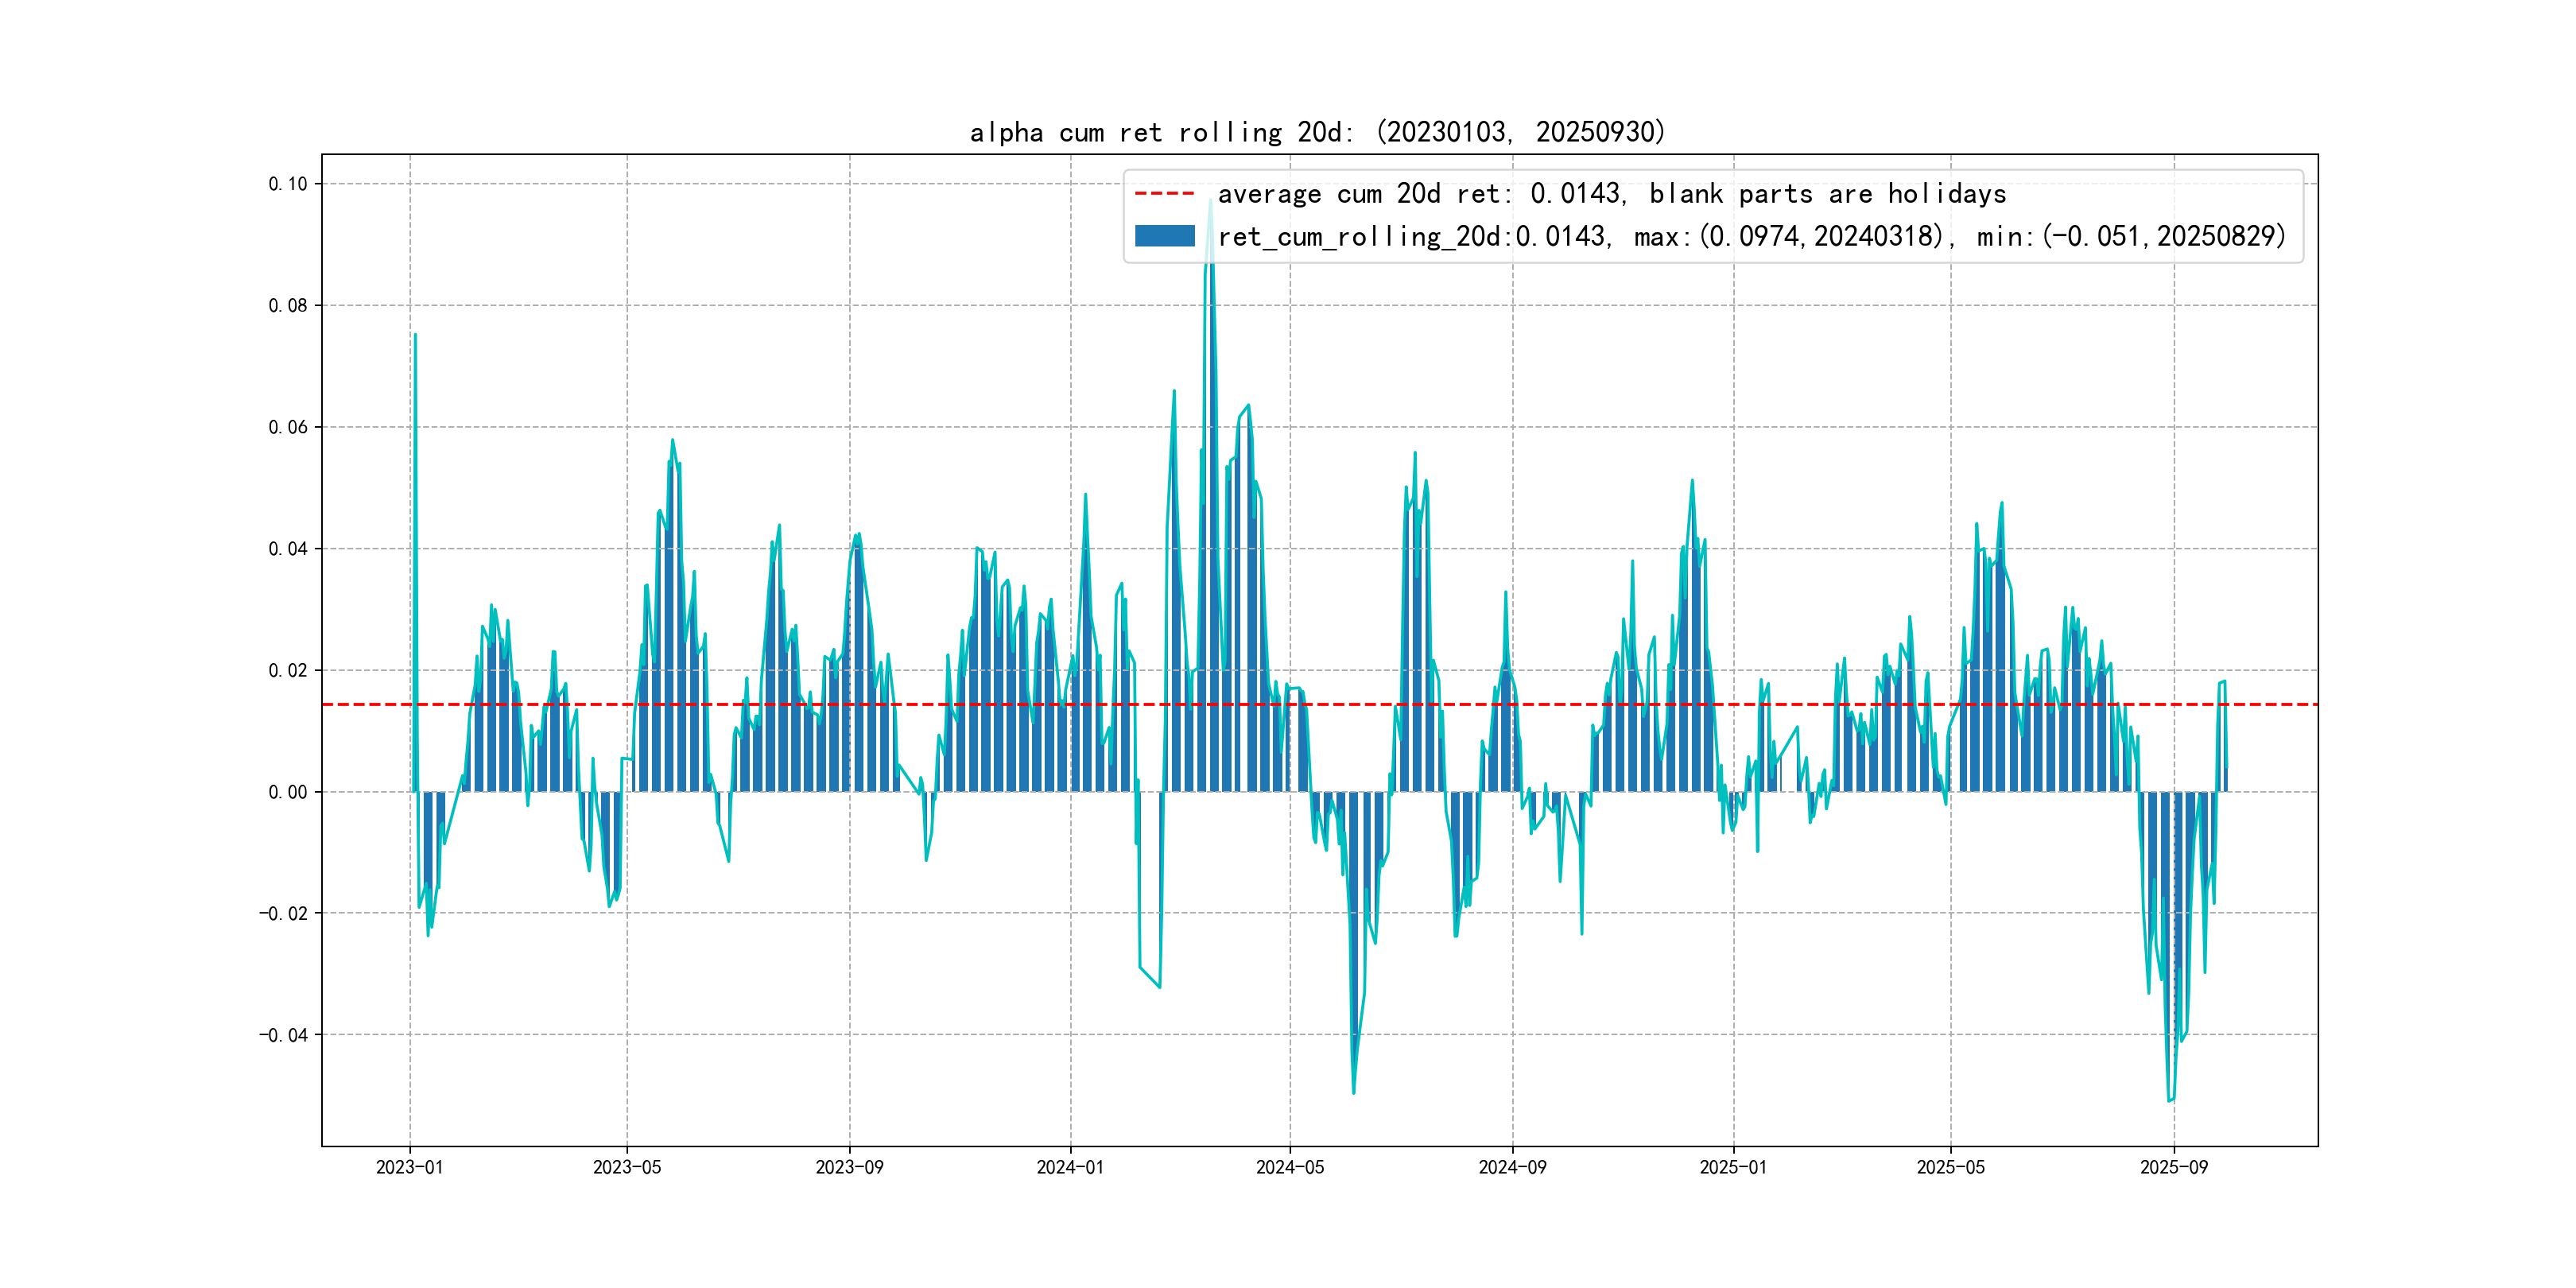Image resolution: width=2576 pixels, height=1288 pixels.
Task: Click the 2024-09 x-axis tick label
Action: (x=1512, y=1167)
